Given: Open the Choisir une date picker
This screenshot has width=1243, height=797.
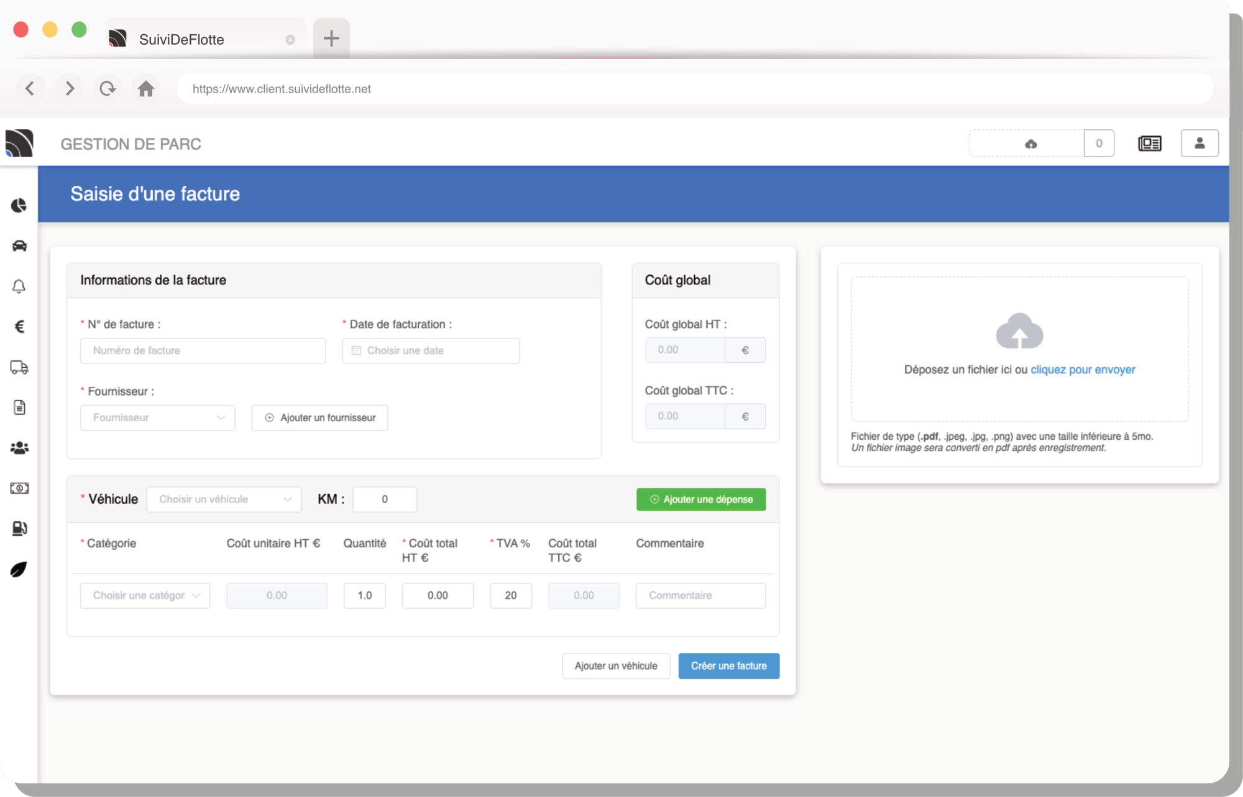Looking at the screenshot, I should point(431,350).
